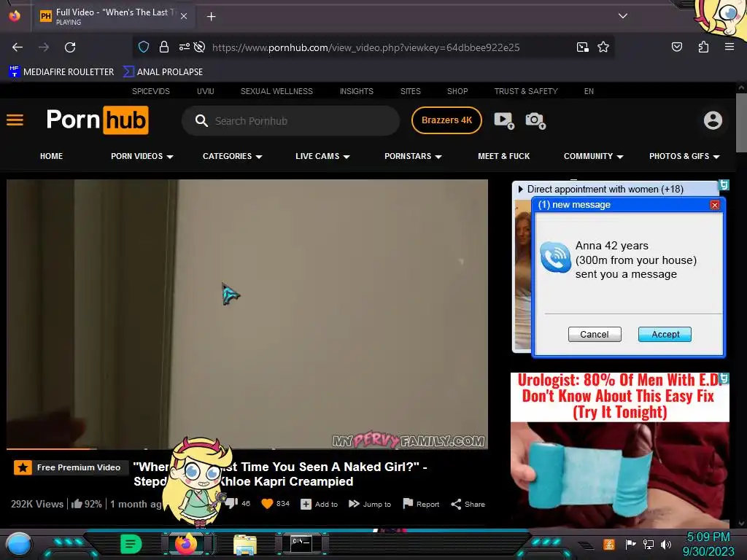
Task: Open the INSIGHTS link
Action: coord(356,91)
